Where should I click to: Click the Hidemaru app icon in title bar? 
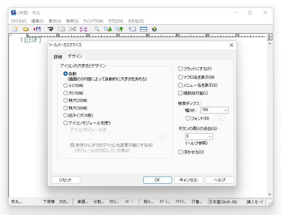click(14, 13)
